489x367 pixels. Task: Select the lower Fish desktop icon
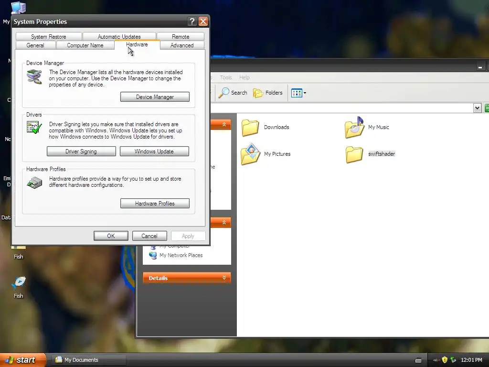pyautogui.click(x=19, y=287)
